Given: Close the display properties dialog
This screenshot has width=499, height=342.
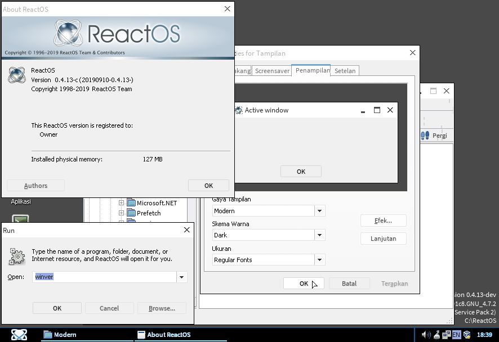Looking at the screenshot, I should pos(412,52).
